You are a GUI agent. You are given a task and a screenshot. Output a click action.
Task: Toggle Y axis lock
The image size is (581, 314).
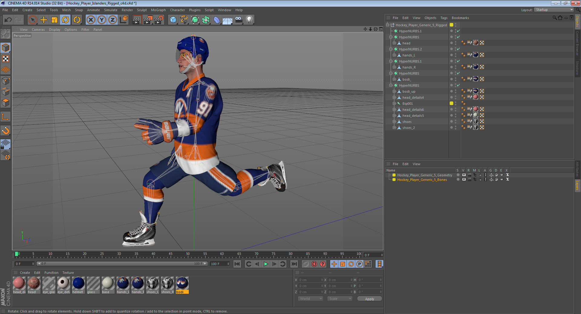click(102, 20)
